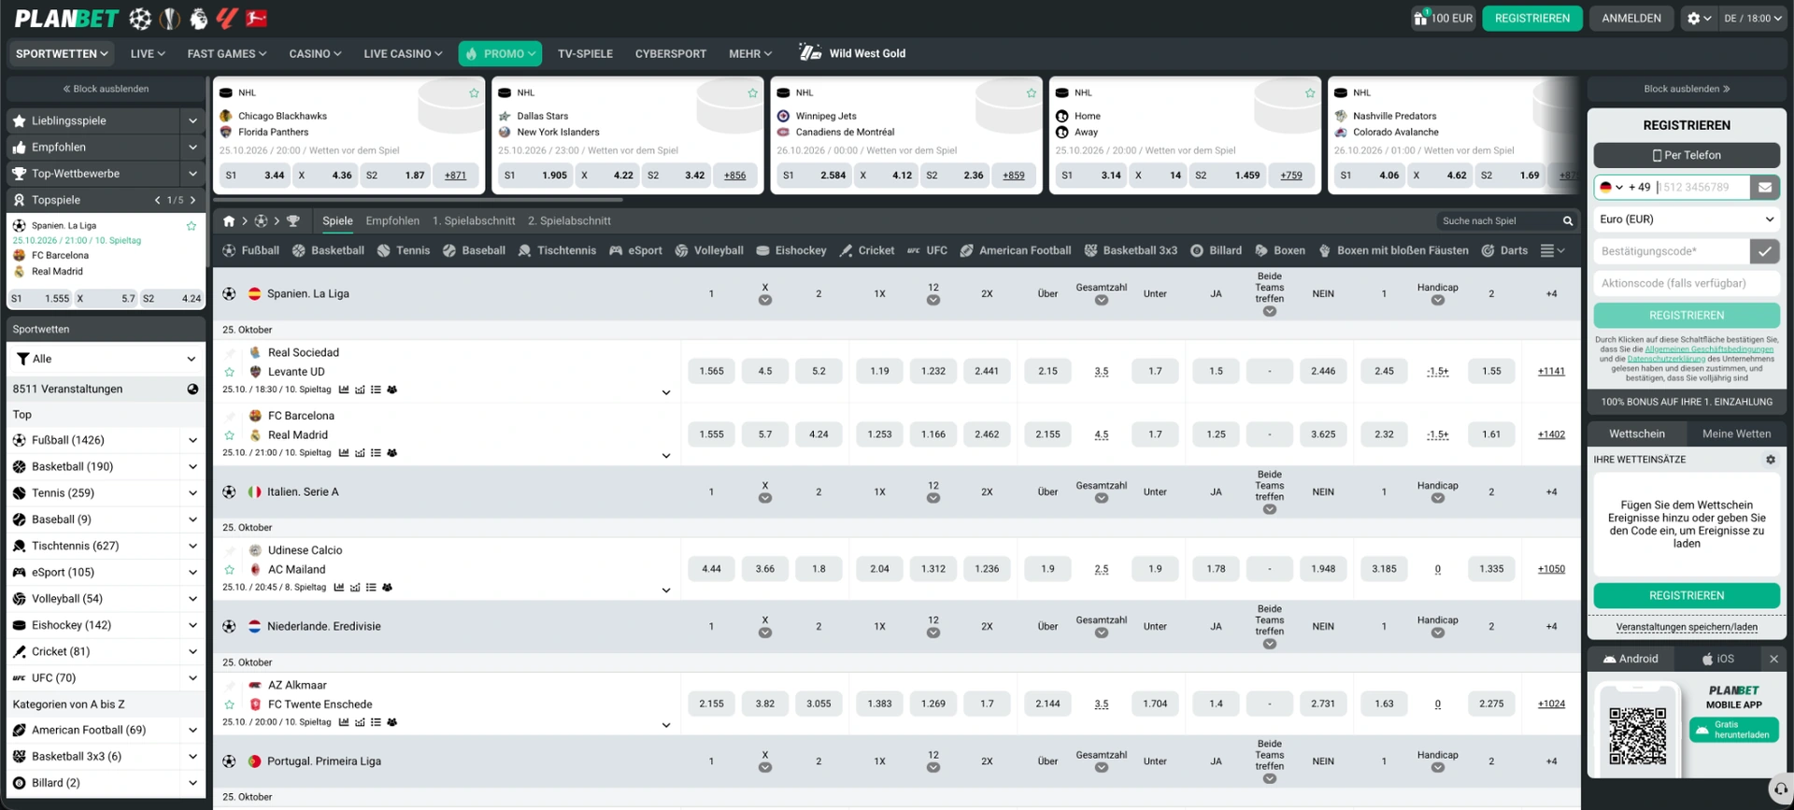Open the Alle sports filter dropdown
This screenshot has height=810, width=1794.
[107, 359]
